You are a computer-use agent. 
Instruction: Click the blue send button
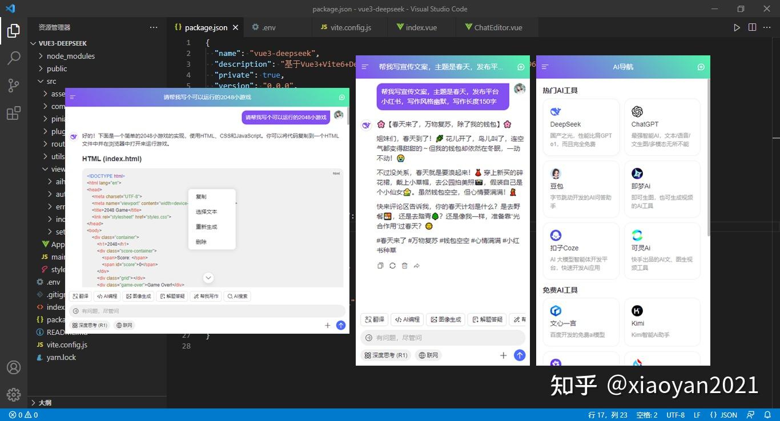tap(520, 355)
